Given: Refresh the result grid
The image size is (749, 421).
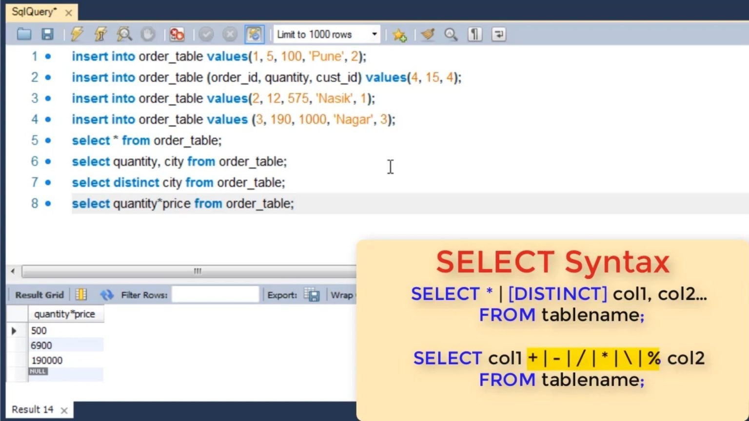Looking at the screenshot, I should pos(106,294).
